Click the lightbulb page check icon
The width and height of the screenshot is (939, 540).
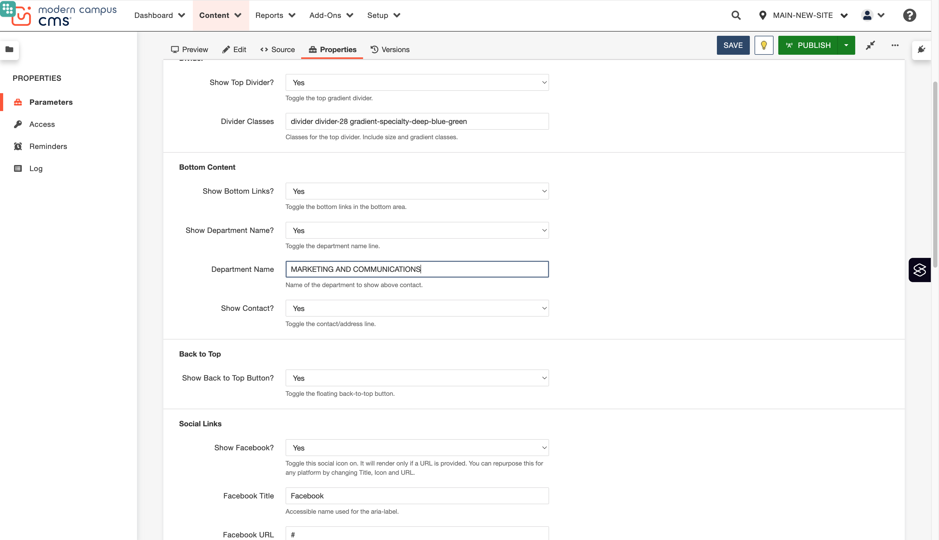point(764,45)
